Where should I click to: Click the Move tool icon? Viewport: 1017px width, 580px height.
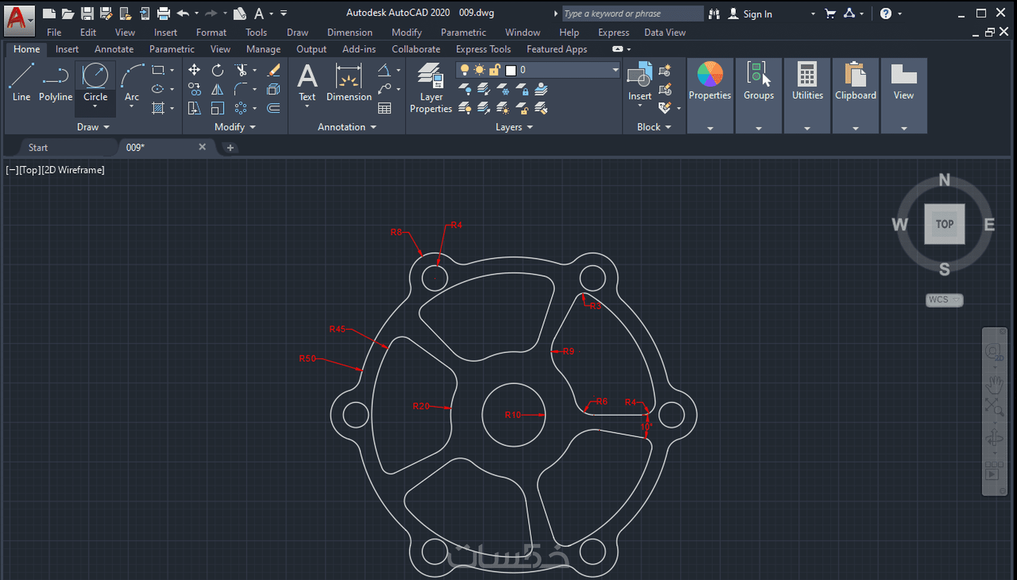click(194, 71)
